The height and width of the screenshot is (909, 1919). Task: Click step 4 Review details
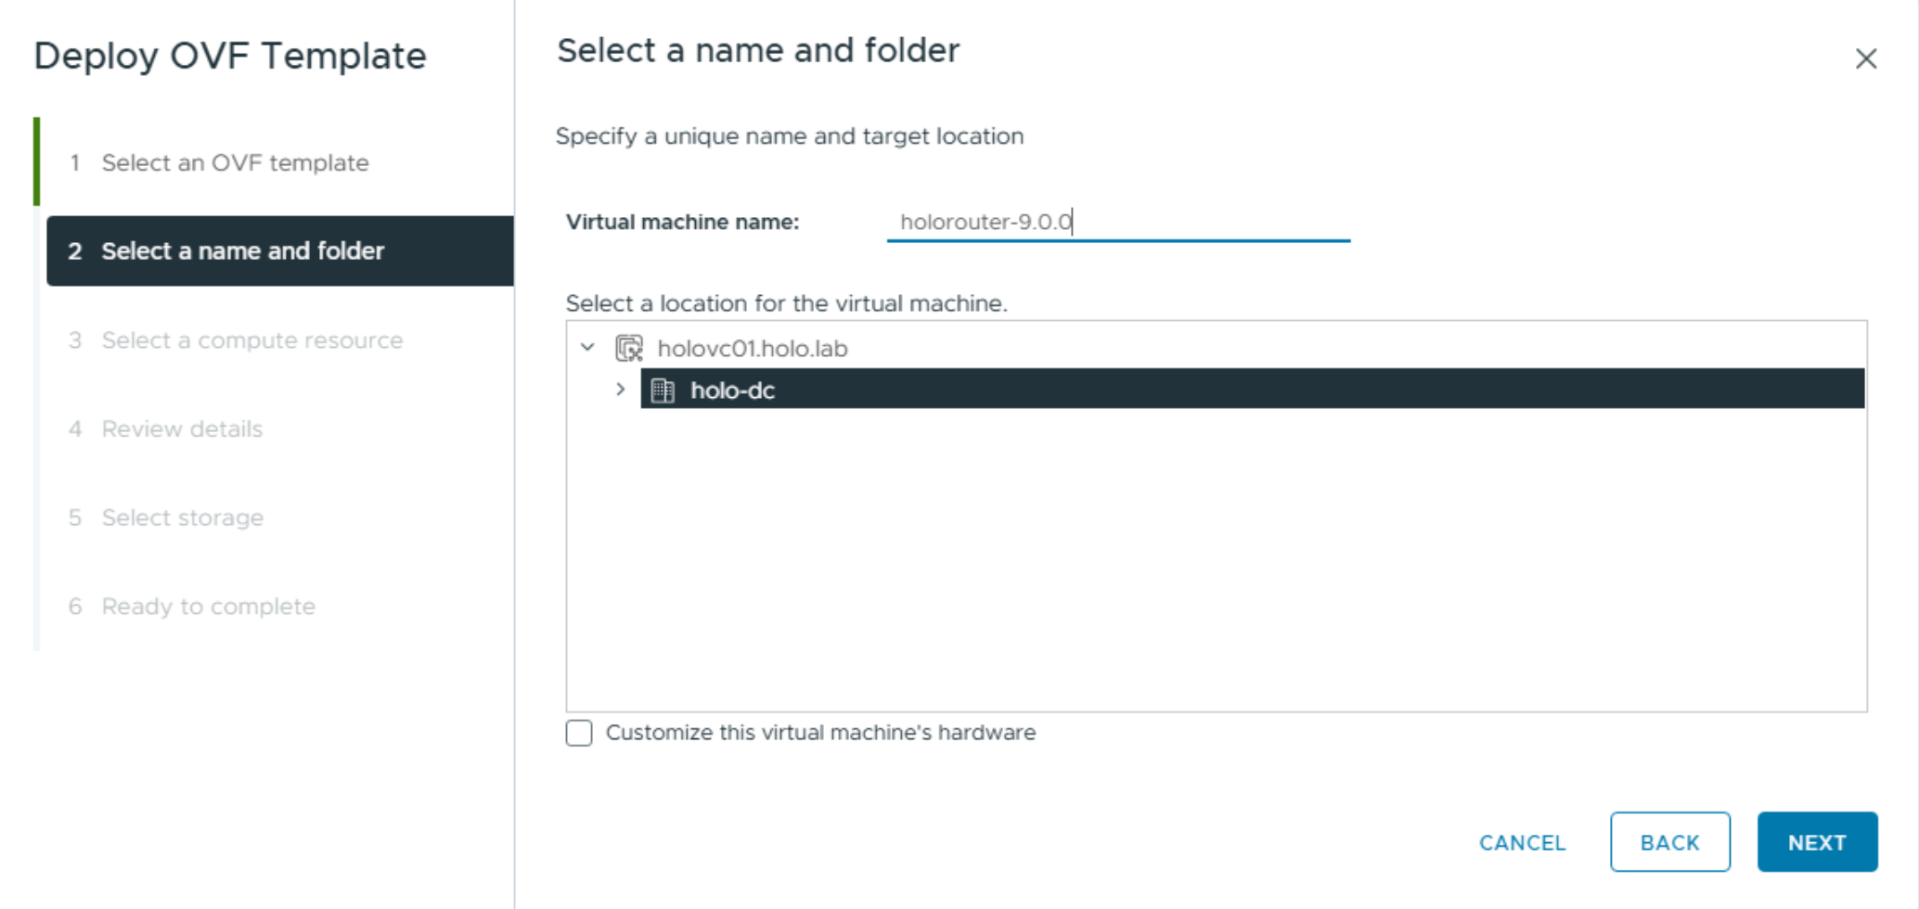point(182,429)
